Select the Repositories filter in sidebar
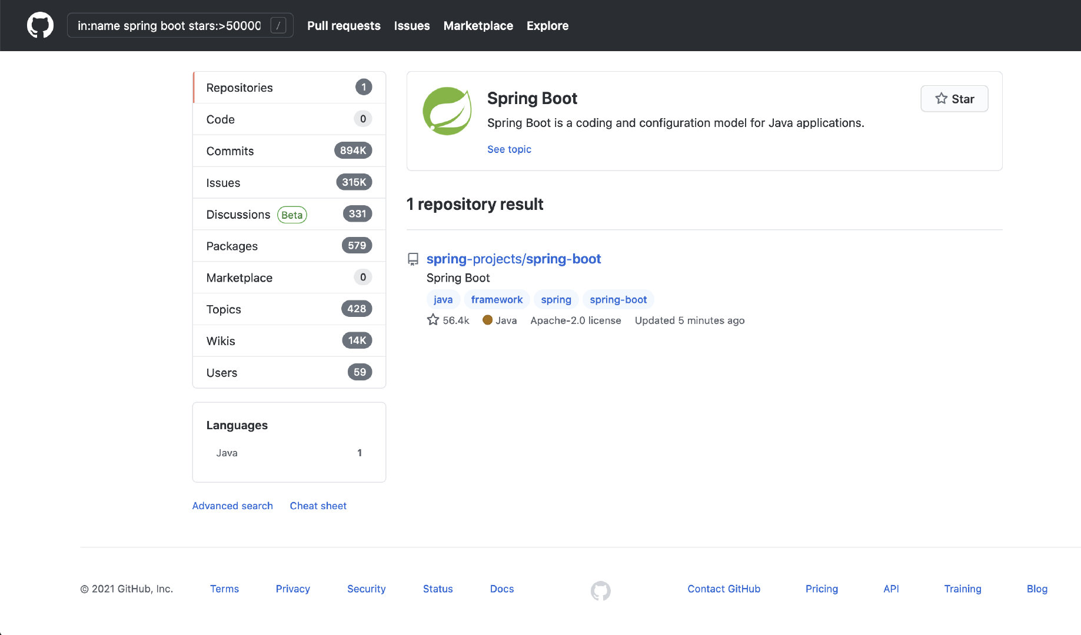 coord(289,88)
